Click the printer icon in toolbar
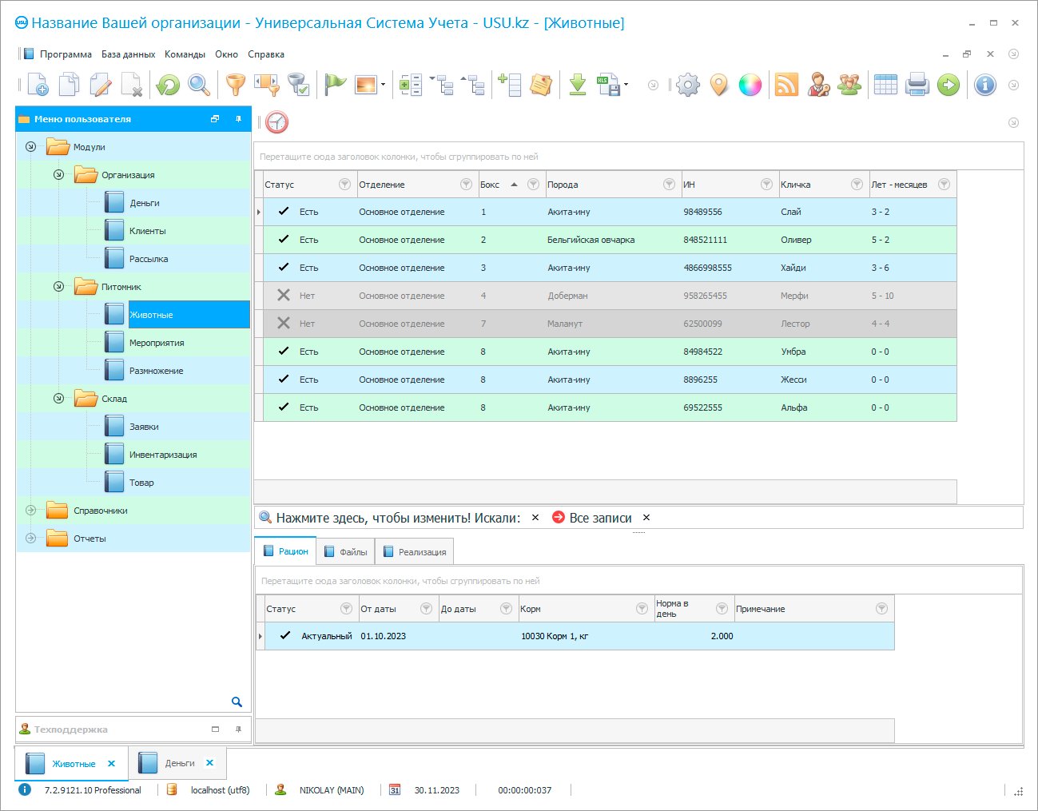Image resolution: width=1038 pixels, height=811 pixels. click(917, 85)
